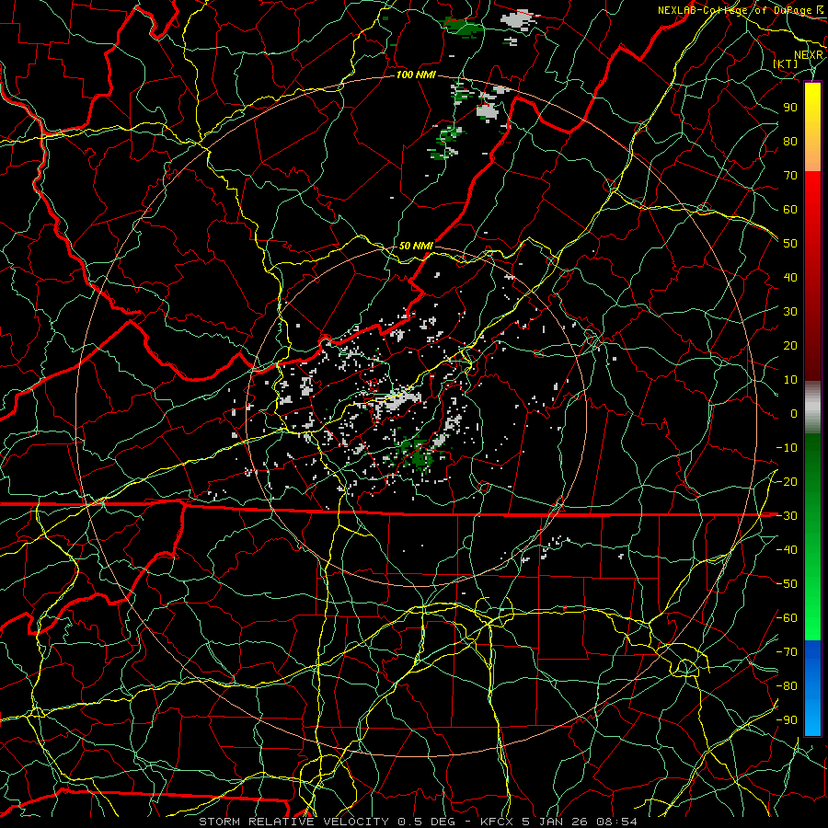Screen dimensions: 828x828
Task: Select the 20 value on velocity scale
Action: tap(790, 346)
